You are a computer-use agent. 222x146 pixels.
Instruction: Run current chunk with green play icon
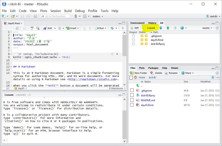[x=117, y=54]
